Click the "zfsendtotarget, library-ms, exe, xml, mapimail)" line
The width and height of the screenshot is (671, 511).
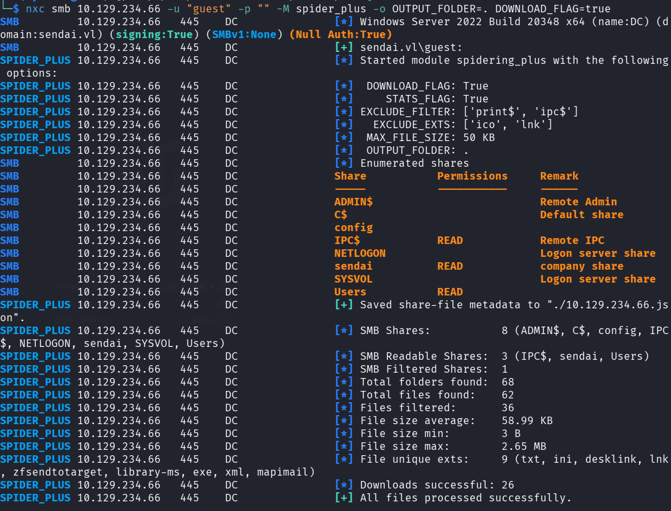tap(164, 472)
